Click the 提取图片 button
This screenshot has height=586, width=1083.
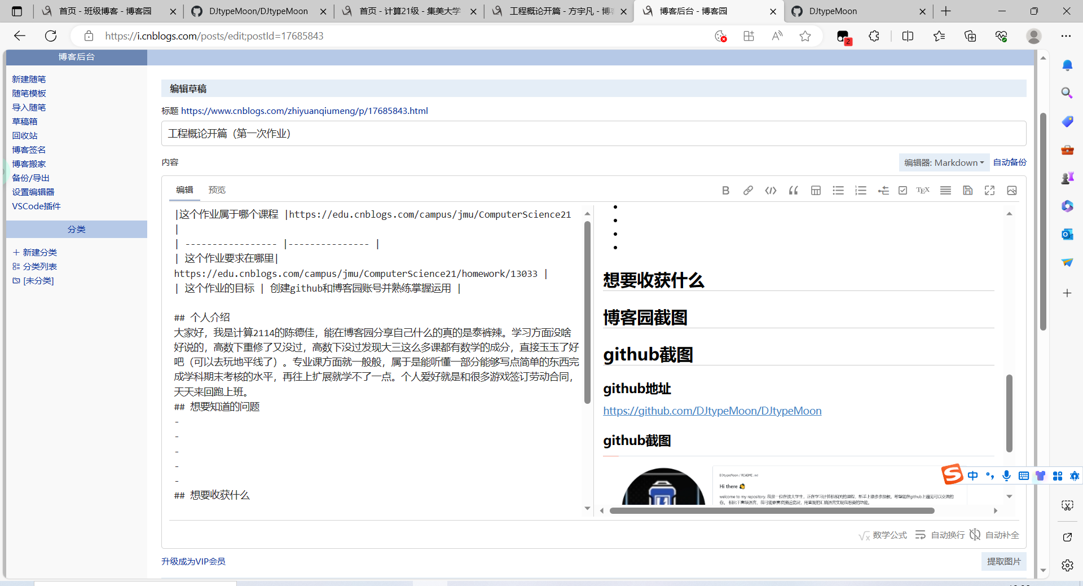pos(1003,562)
